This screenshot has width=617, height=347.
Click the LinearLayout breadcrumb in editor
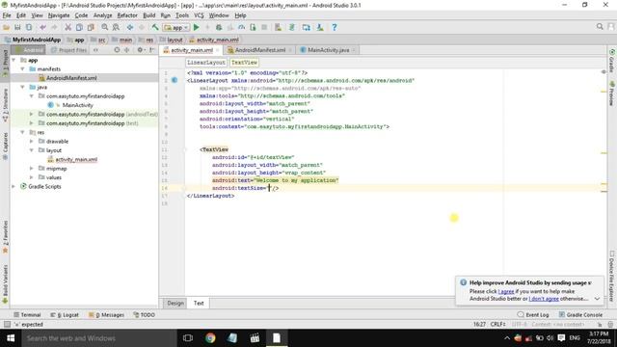[206, 63]
